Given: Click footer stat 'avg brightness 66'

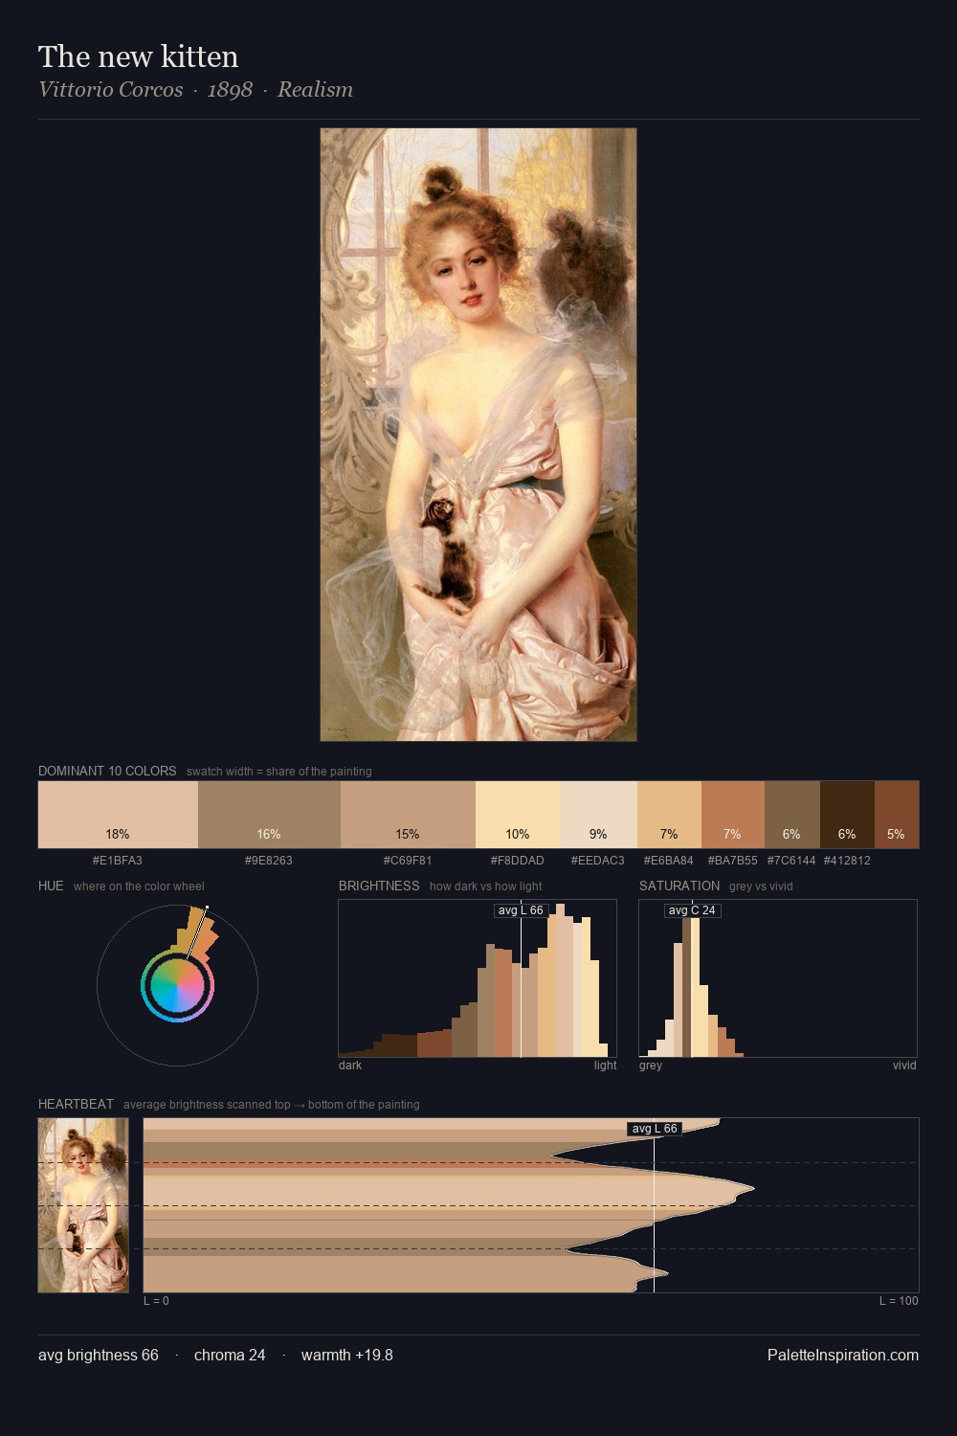Looking at the screenshot, I should [99, 1356].
